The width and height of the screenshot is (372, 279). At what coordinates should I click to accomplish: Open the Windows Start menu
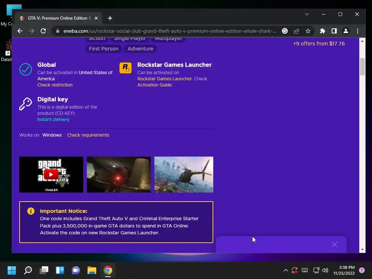12,270
